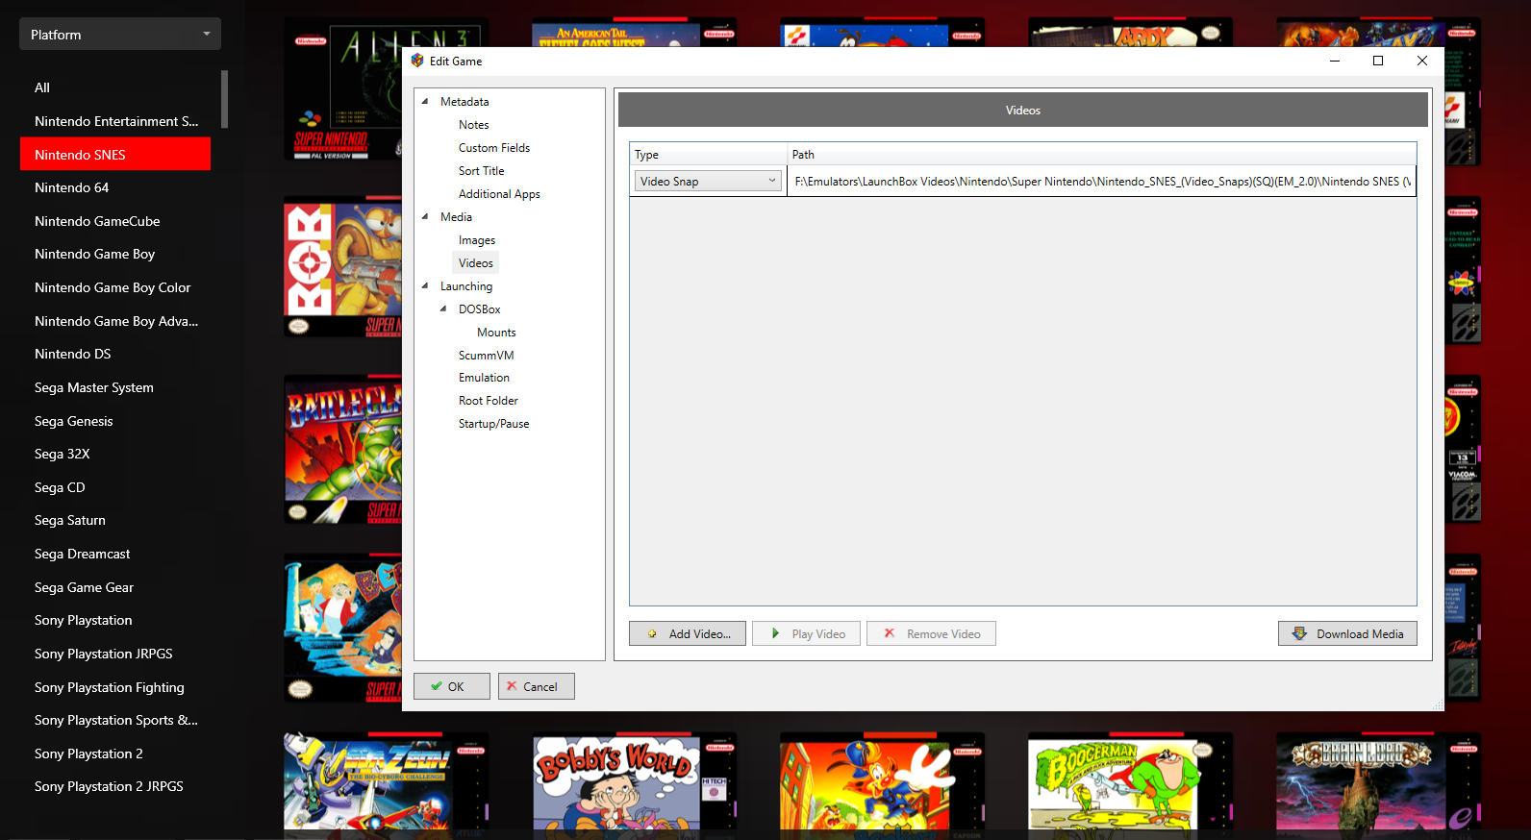
Task: Open the Platform dropdown in sidebar
Action: (x=120, y=35)
